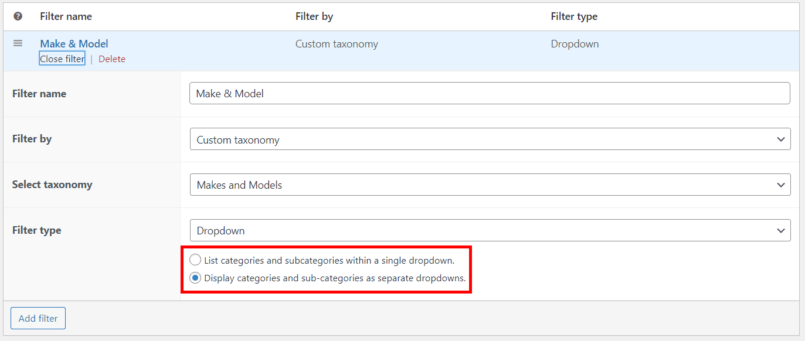Expand the Select taxonomy dropdown
The image size is (805, 341).
(x=490, y=185)
